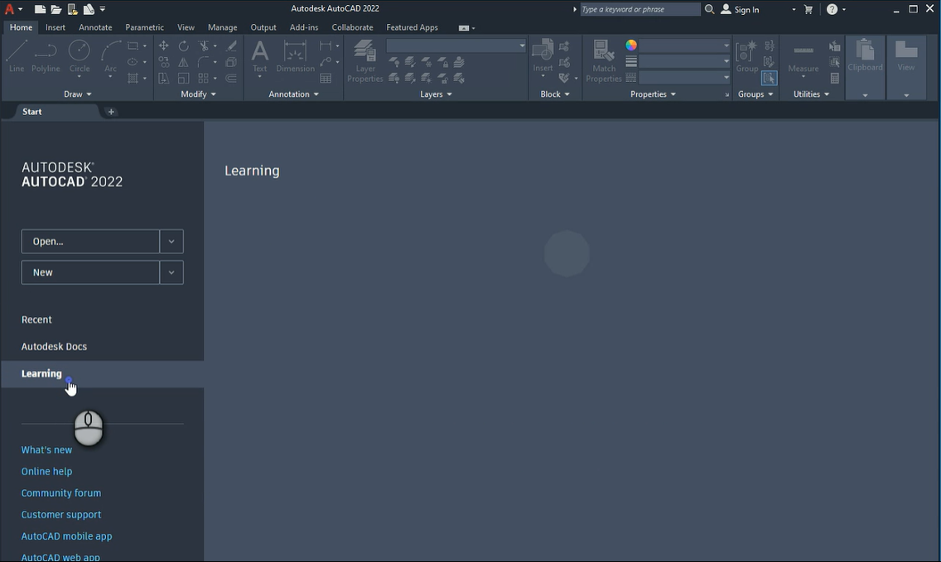Click the Open... button
This screenshot has height=562, width=941.
90,241
